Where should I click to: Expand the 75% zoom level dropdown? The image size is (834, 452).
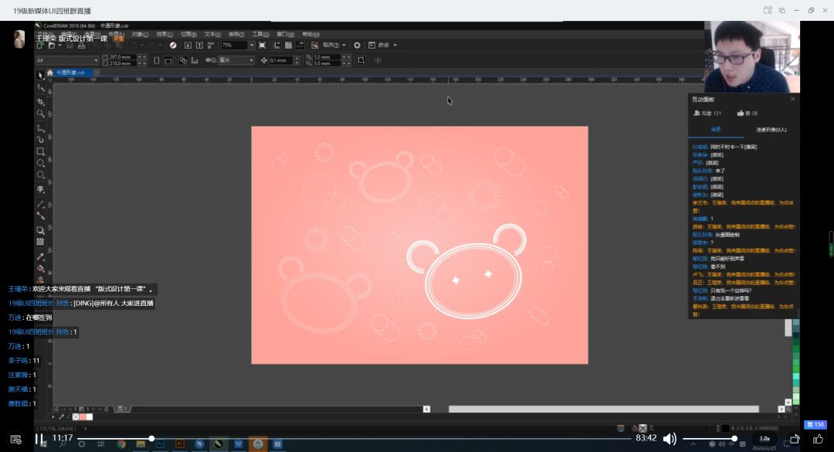(x=251, y=46)
